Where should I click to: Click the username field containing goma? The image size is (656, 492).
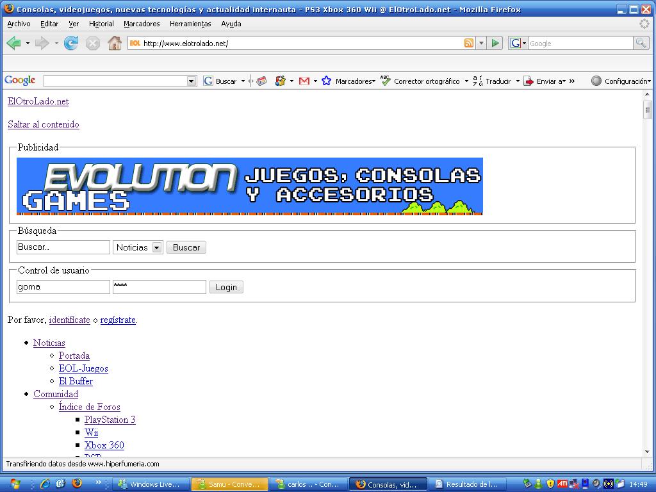point(63,286)
